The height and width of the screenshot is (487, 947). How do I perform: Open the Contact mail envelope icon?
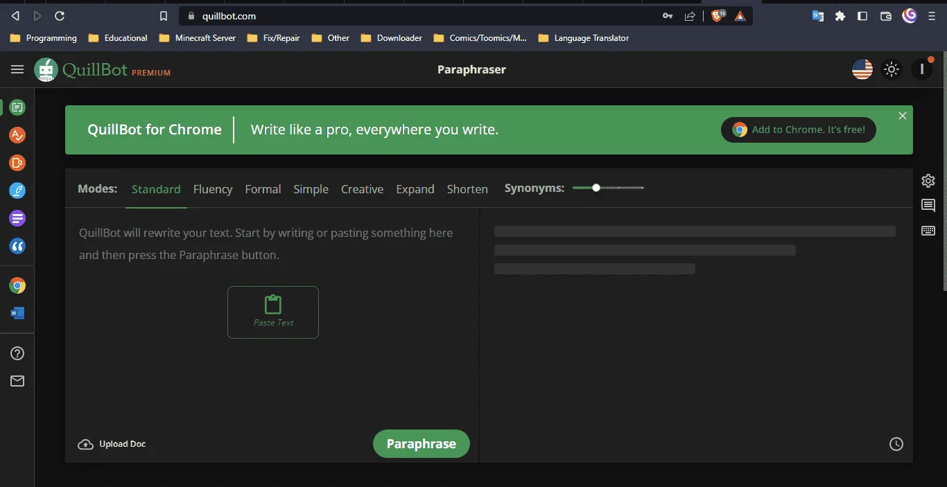click(17, 381)
